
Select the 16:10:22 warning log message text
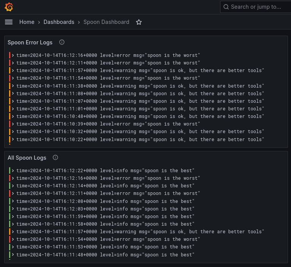coord(207,140)
